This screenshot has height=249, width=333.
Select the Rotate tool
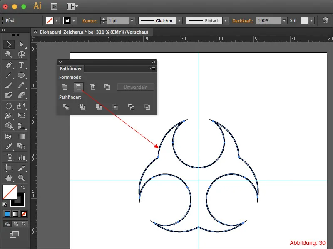tap(9, 106)
